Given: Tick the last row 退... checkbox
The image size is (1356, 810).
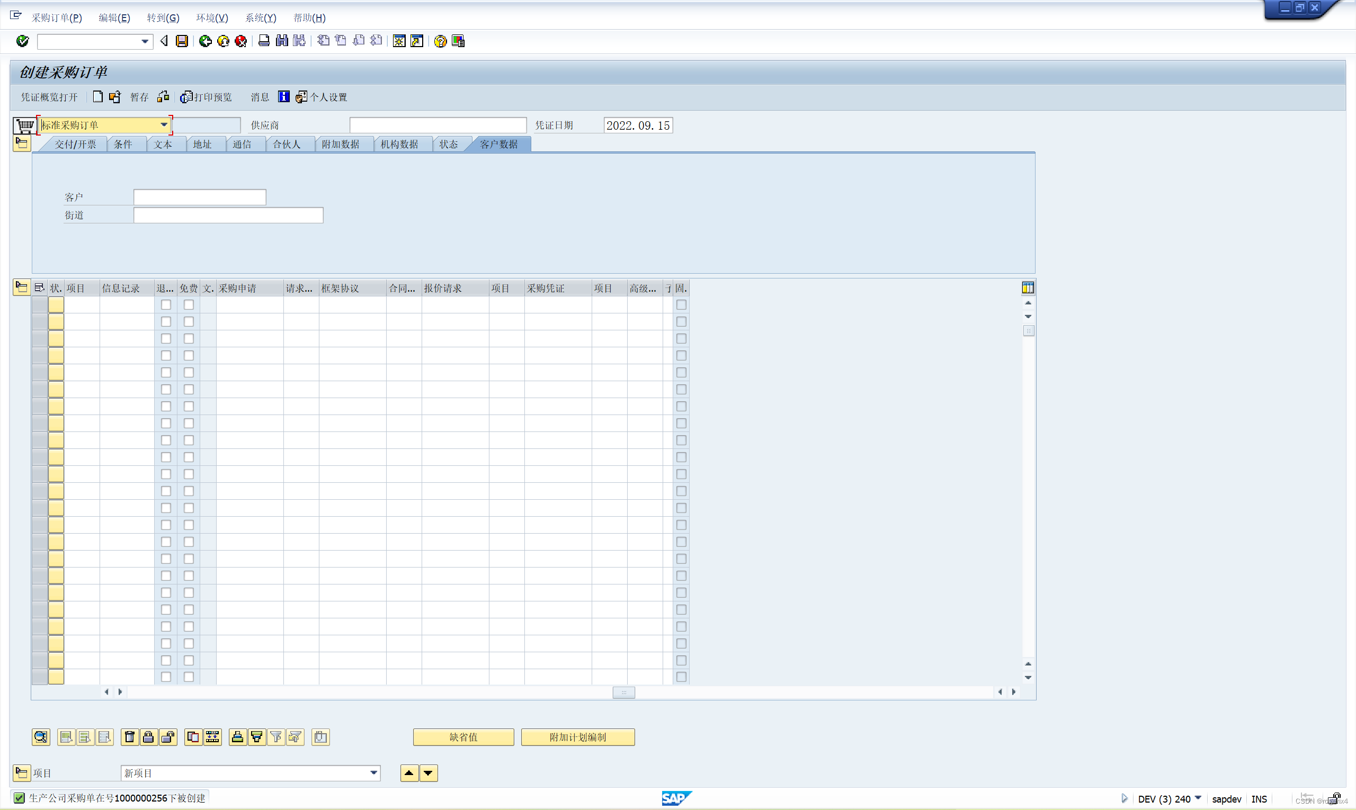Looking at the screenshot, I should (x=166, y=677).
